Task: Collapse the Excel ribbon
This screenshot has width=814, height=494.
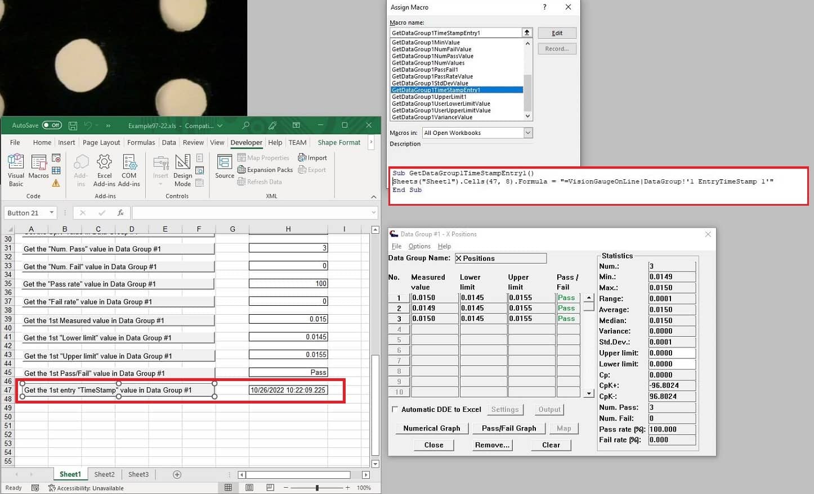Action: [373, 197]
